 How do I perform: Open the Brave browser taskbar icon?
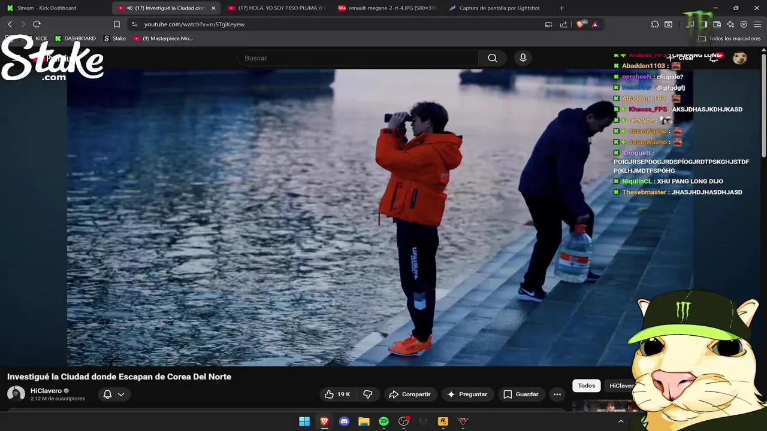324,421
